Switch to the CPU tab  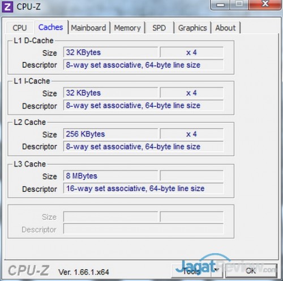[20, 28]
